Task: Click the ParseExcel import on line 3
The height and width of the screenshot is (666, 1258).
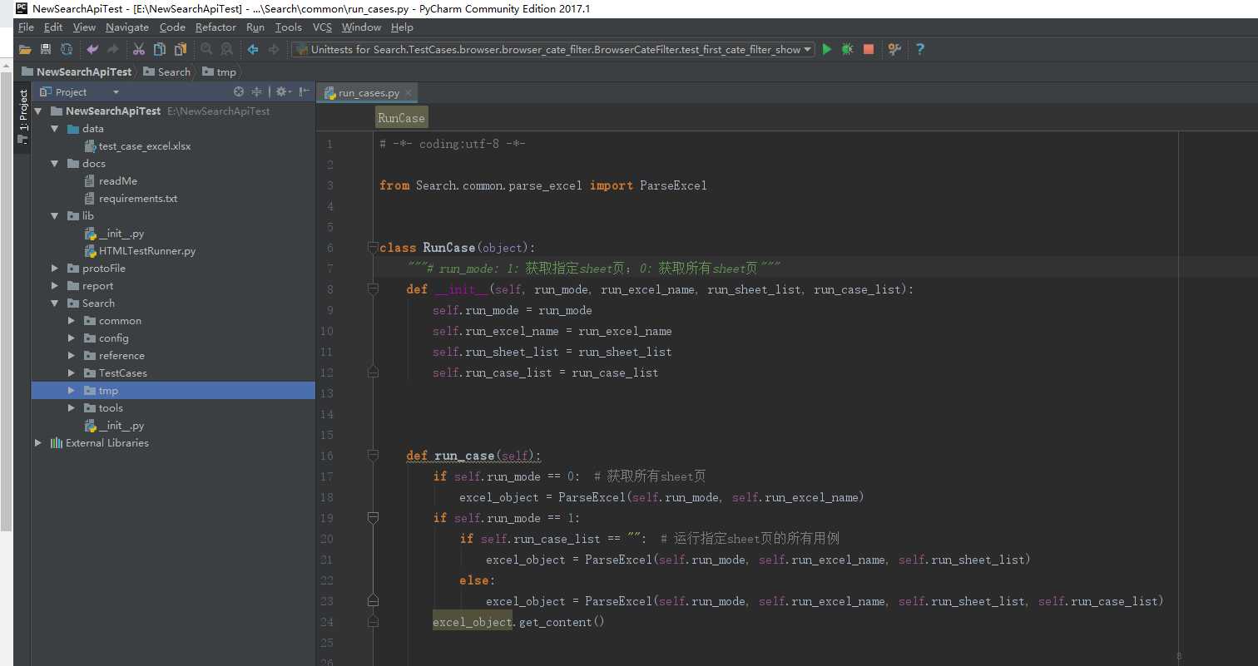Action: [x=673, y=185]
